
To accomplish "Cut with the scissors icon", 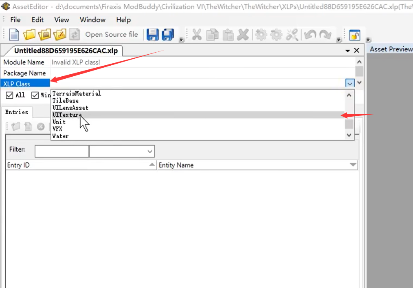I will click(x=197, y=35).
